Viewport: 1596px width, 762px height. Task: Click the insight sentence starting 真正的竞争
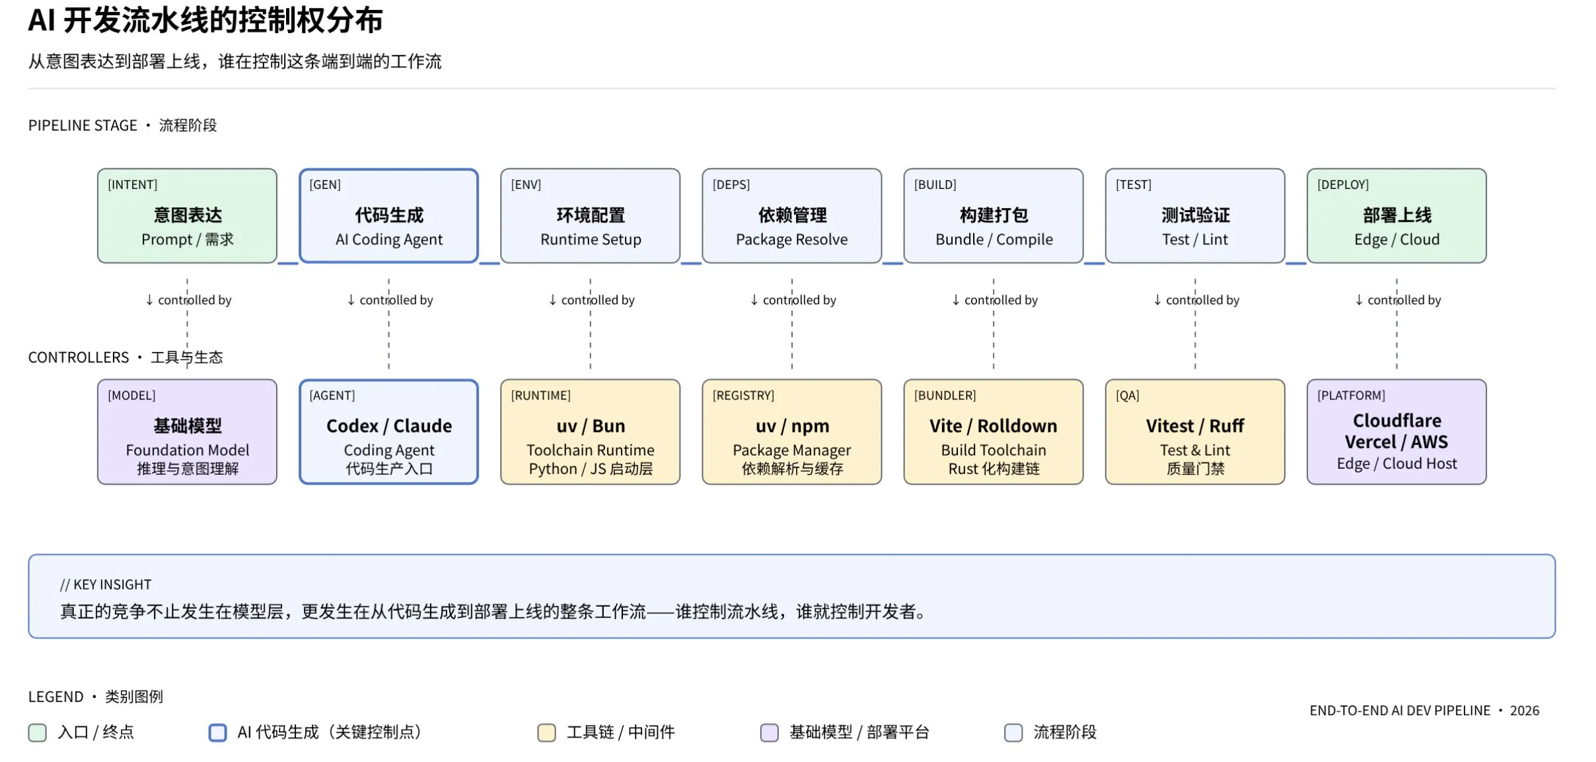pyautogui.click(x=494, y=611)
